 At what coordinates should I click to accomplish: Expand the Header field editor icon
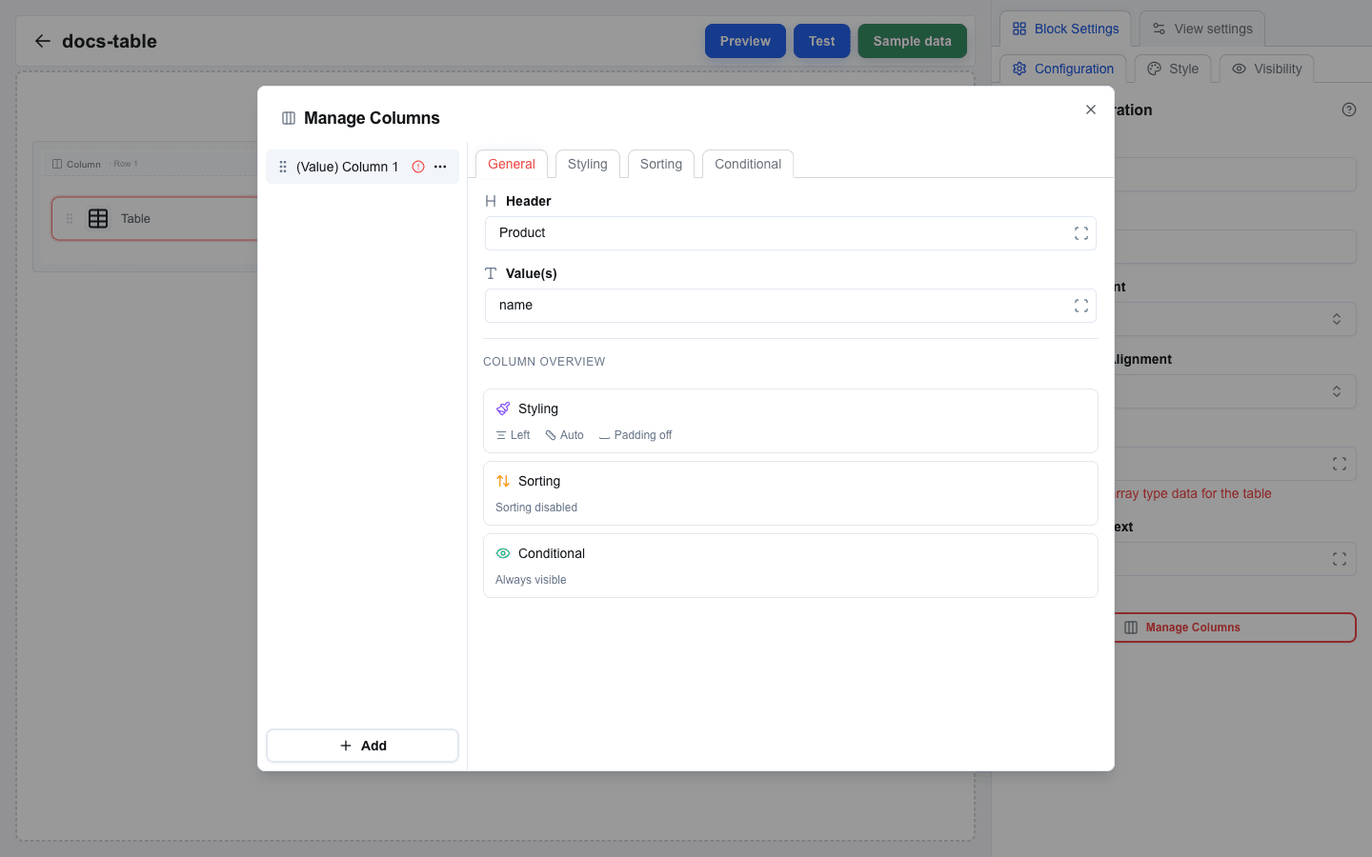point(1081,233)
